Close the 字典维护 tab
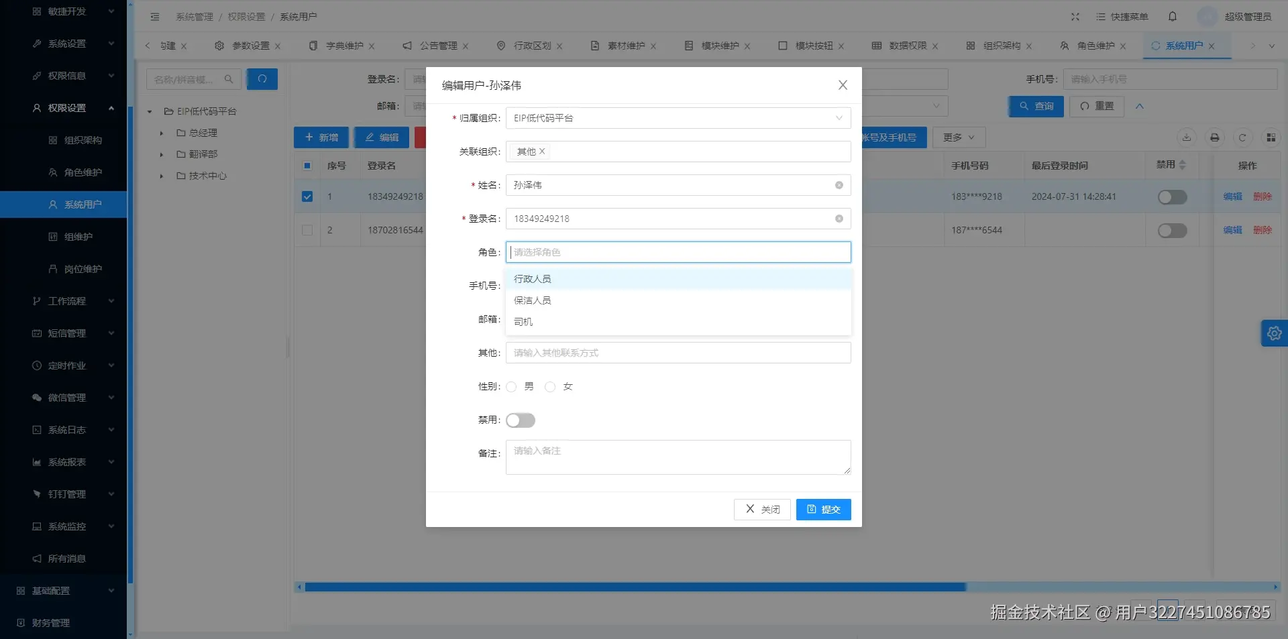Image resolution: width=1288 pixels, height=639 pixels. pos(372,46)
